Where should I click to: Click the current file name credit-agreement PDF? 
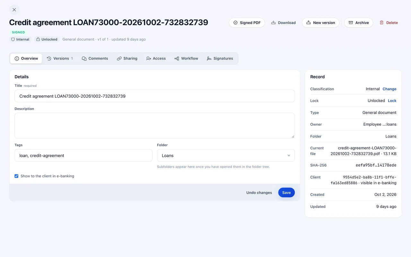(363, 151)
